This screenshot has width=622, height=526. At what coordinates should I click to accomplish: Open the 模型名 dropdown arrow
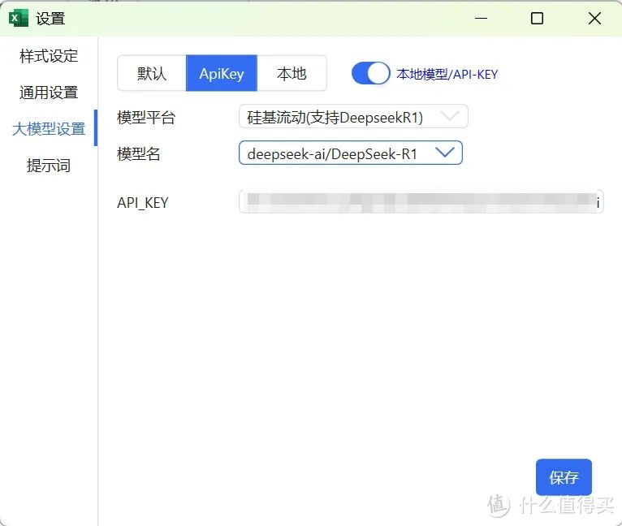pos(445,153)
